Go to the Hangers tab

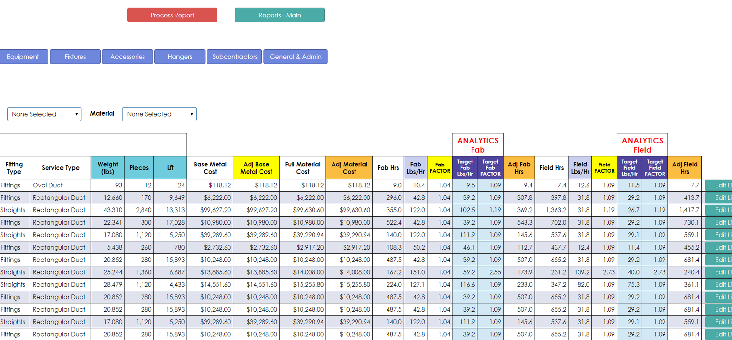point(180,57)
